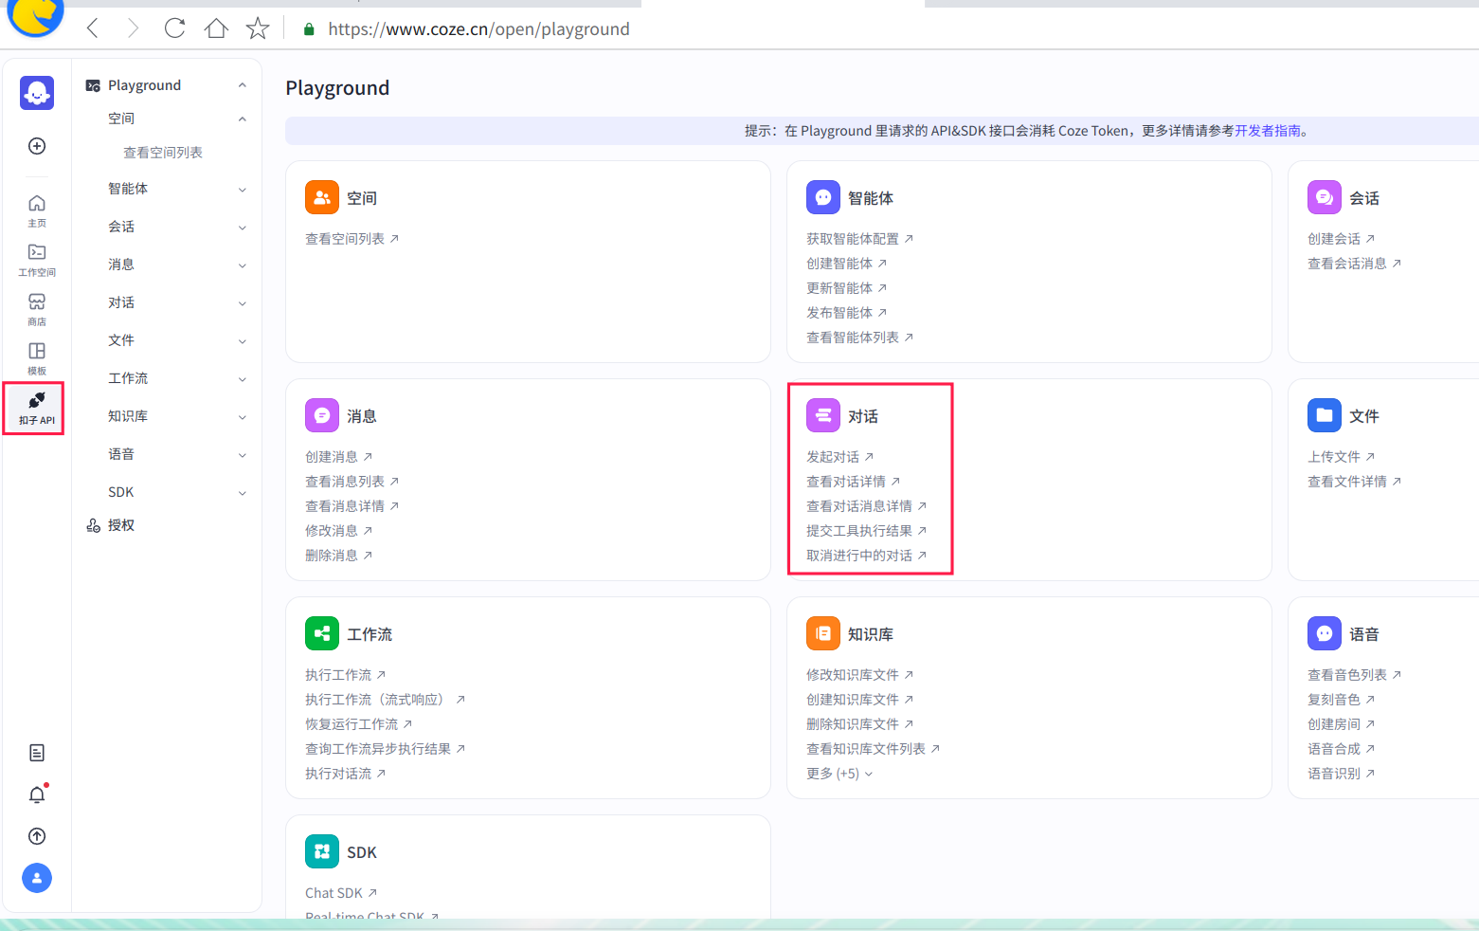Open 创建智能体 link
1479x931 pixels.
pyautogui.click(x=846, y=264)
